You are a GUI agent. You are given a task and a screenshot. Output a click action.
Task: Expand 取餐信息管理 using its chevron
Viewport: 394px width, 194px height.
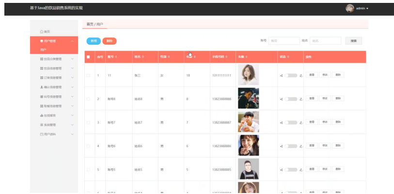click(x=72, y=106)
